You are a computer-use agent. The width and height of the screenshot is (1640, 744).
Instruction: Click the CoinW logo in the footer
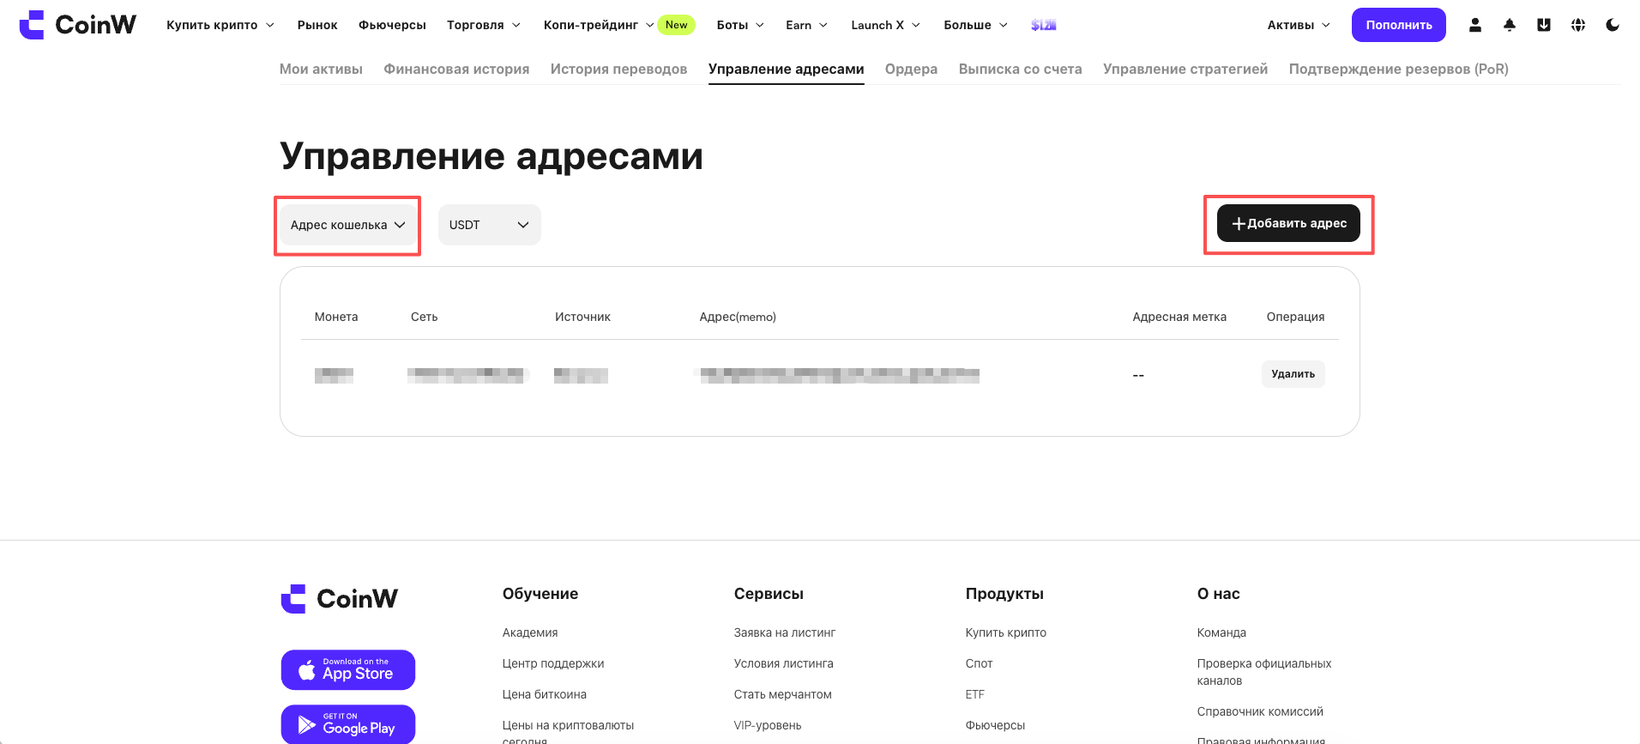(340, 598)
